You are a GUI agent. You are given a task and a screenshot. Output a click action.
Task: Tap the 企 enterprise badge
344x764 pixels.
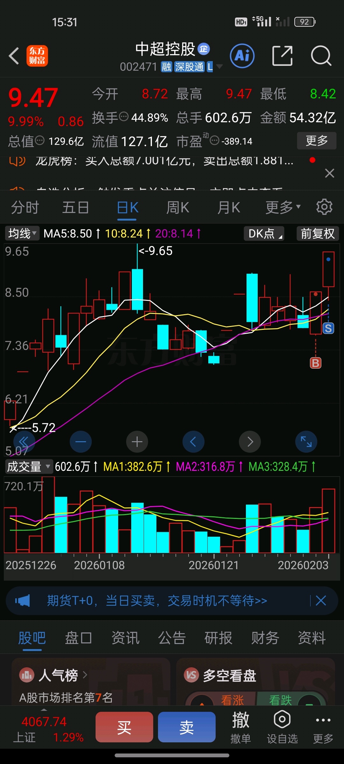204,49
